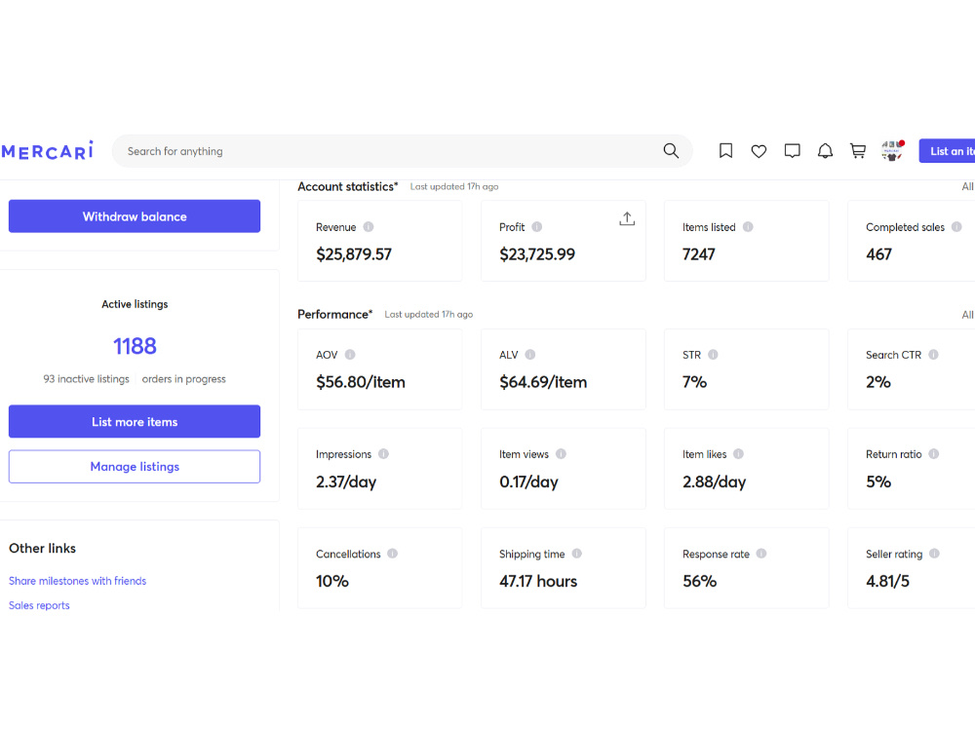Open the profile avatar menu
Screen dimensions: 975x731
click(892, 151)
